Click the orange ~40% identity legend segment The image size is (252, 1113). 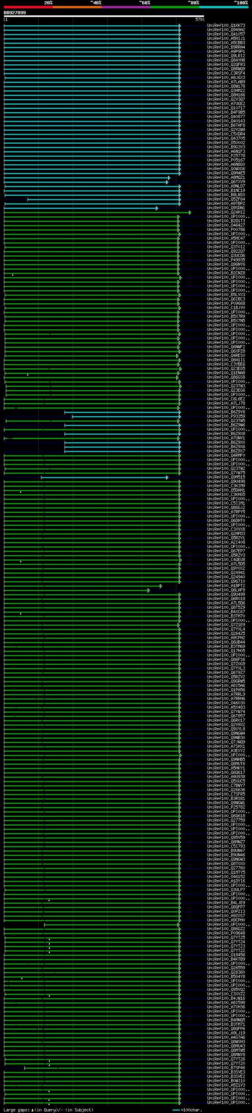pos(77,7)
